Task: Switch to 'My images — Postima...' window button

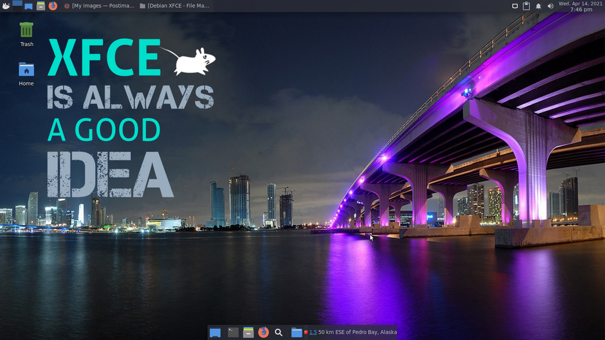Action: point(99,6)
